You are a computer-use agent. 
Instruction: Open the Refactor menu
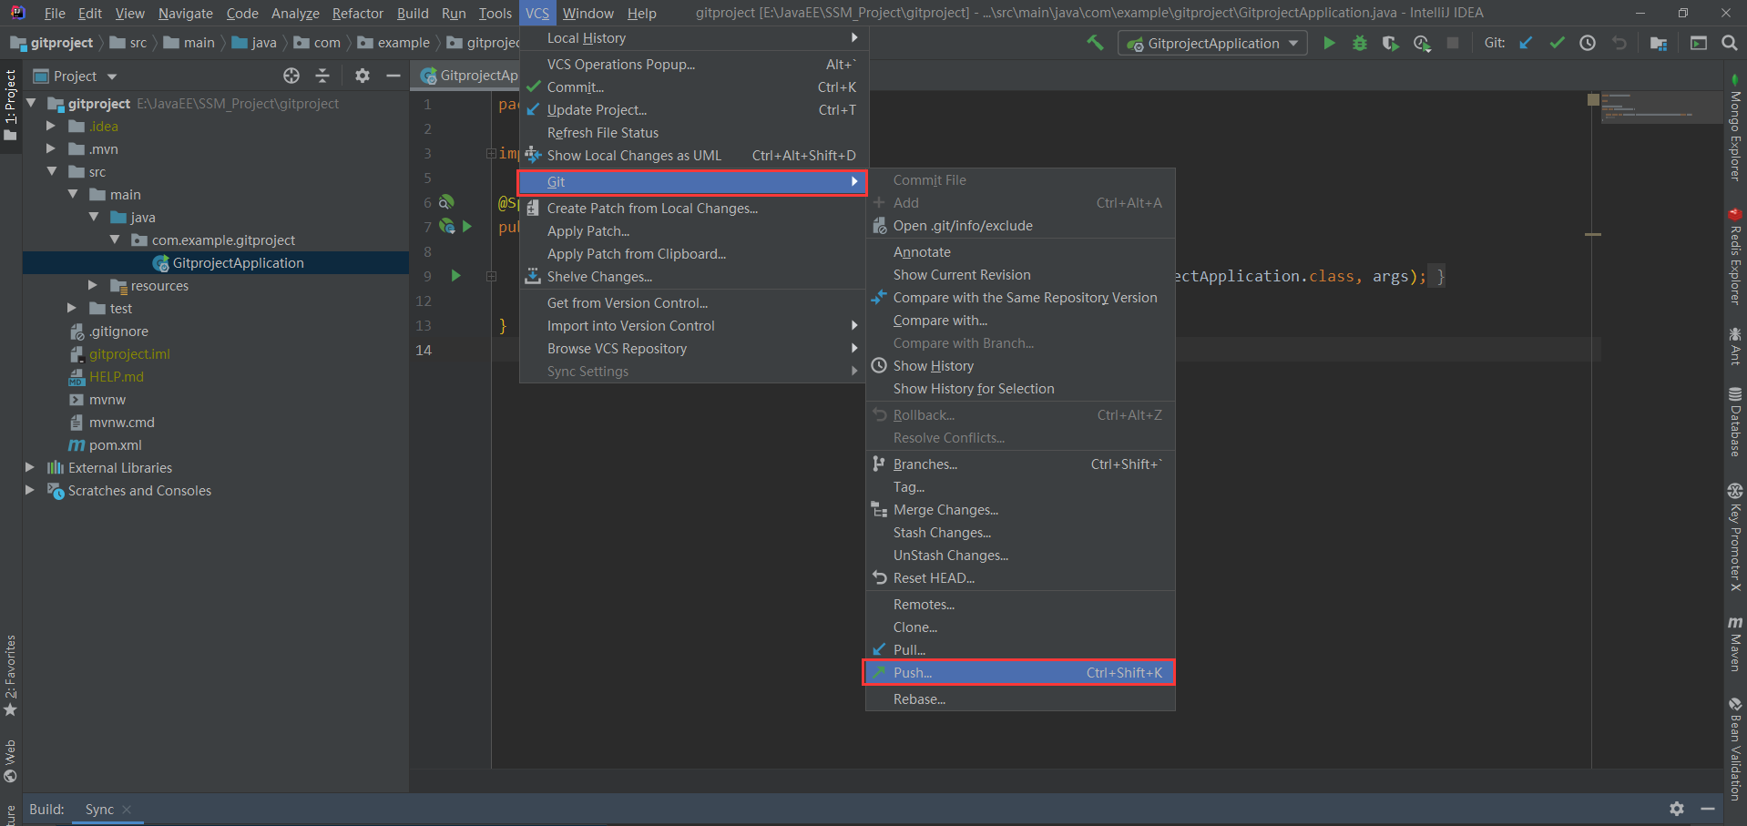point(358,13)
